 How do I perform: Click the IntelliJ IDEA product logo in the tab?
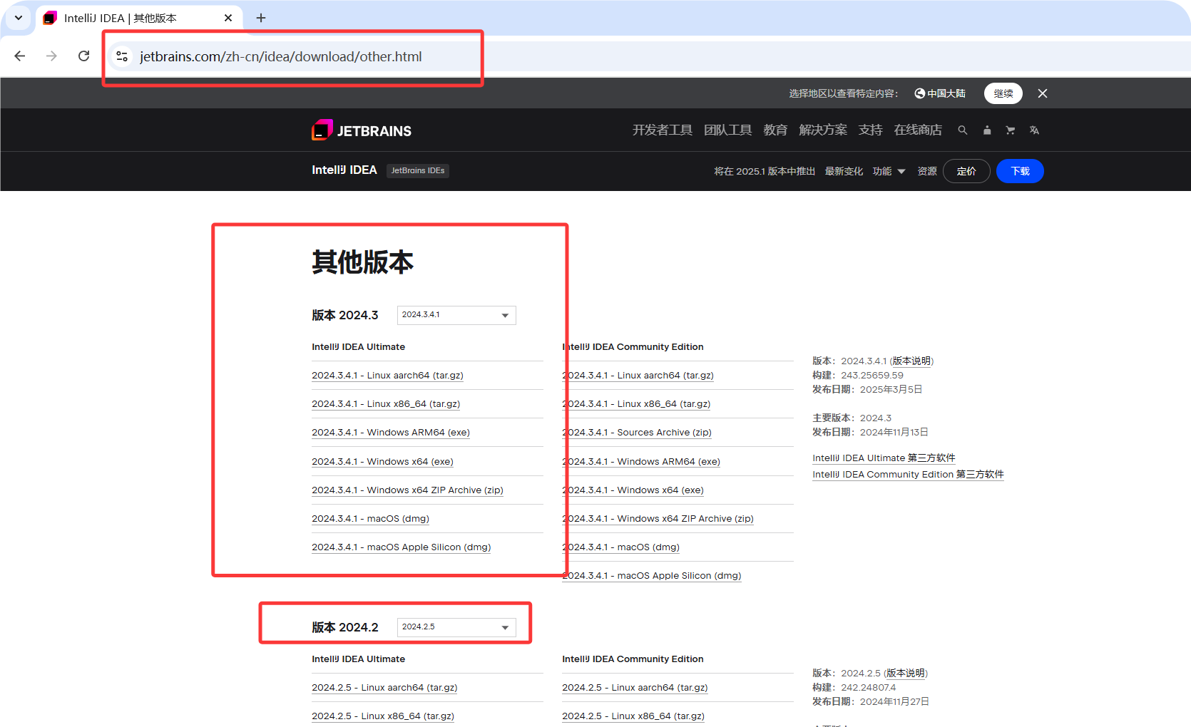(49, 18)
